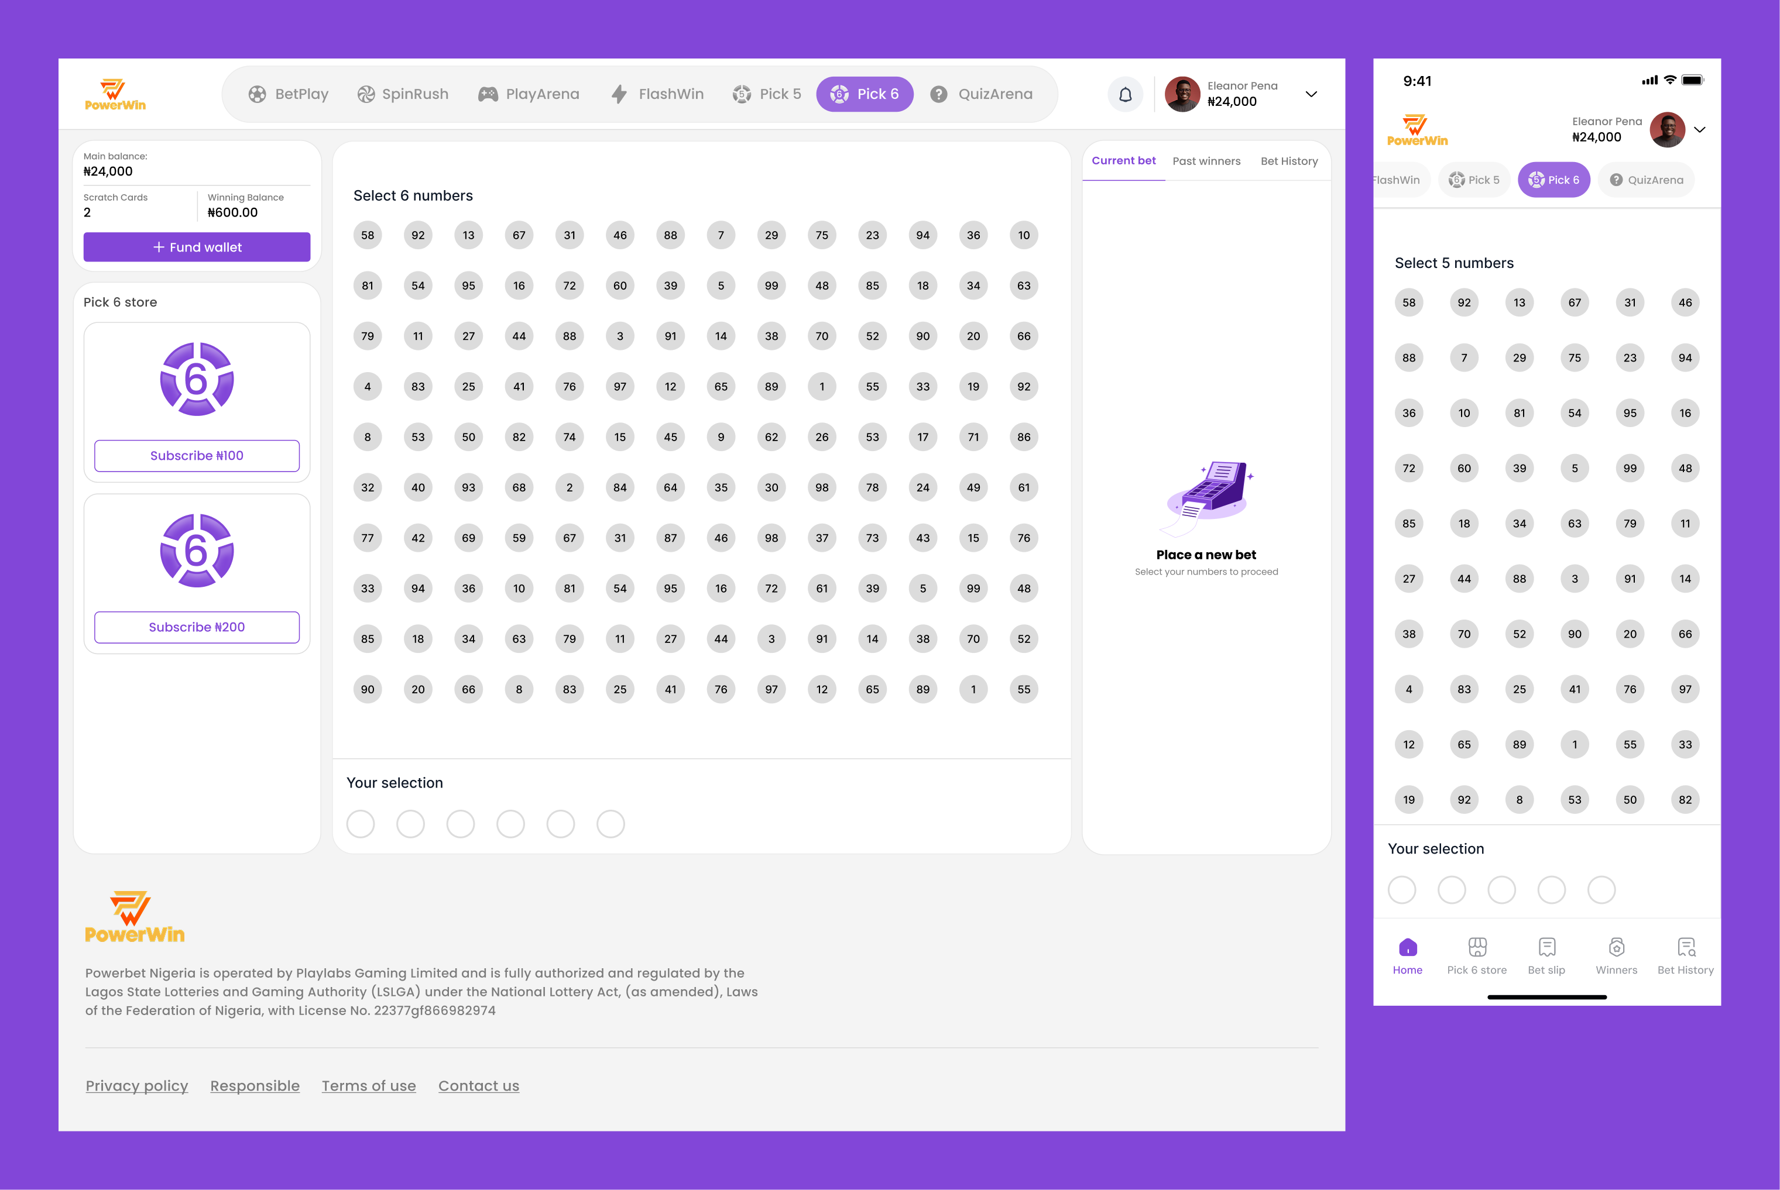Open the Responsible link in the footer
Image resolution: width=1780 pixels, height=1190 pixels.
pos(255,1086)
